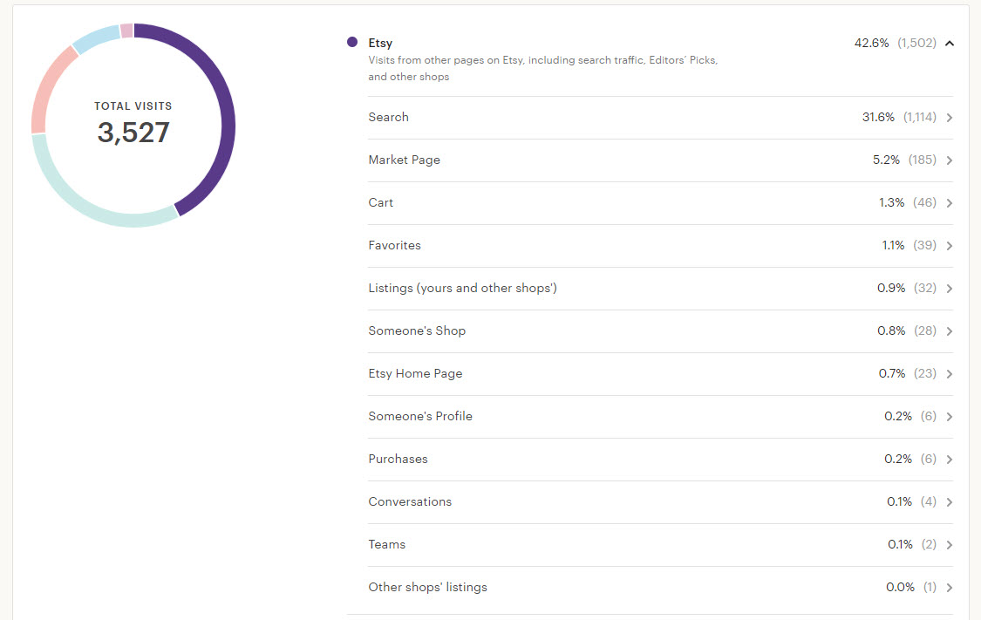The height and width of the screenshot is (620, 981).
Task: Click the chevron beside Purchases
Action: (x=949, y=460)
